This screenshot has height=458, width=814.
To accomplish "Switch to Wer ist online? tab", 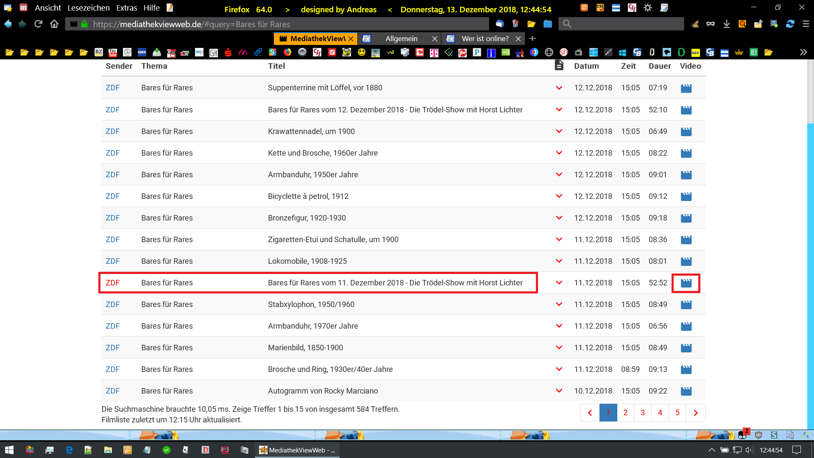I will click(x=485, y=39).
